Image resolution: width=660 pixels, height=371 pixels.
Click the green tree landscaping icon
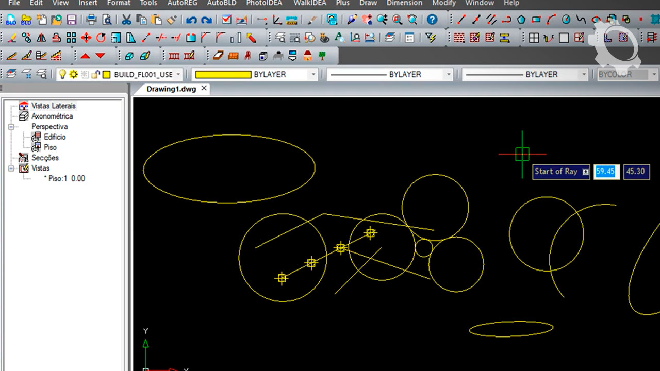(x=322, y=55)
